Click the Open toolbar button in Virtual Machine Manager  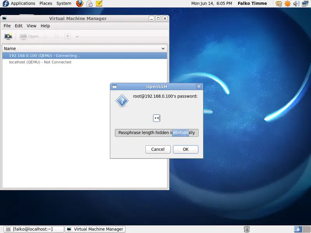29,37
